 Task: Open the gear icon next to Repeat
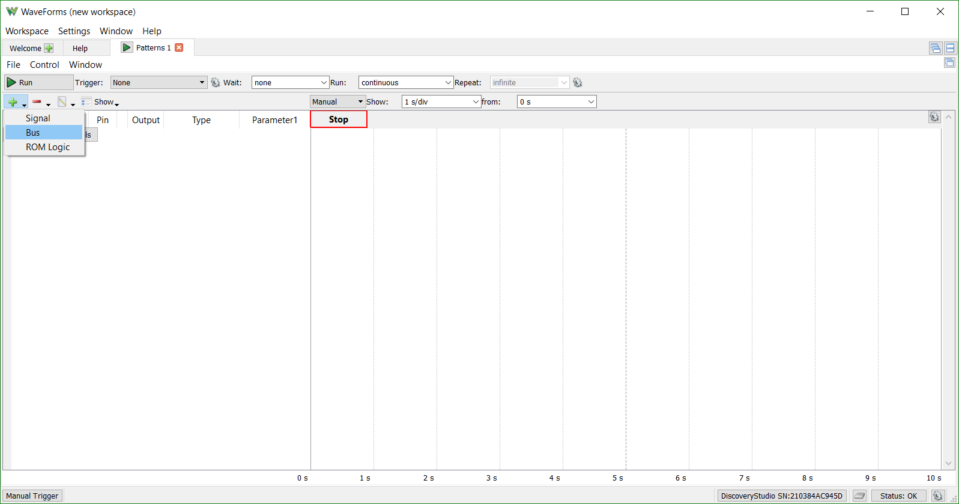578,83
